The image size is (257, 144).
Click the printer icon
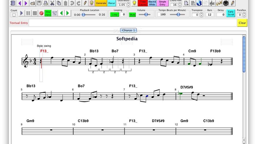click(x=45, y=3)
